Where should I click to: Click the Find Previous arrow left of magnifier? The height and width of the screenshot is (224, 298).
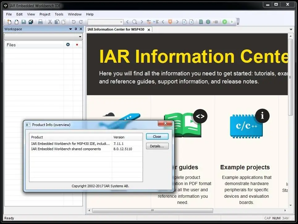128,22
